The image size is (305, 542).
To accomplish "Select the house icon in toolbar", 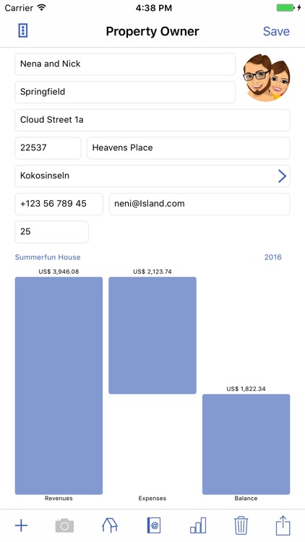I will tap(110, 525).
